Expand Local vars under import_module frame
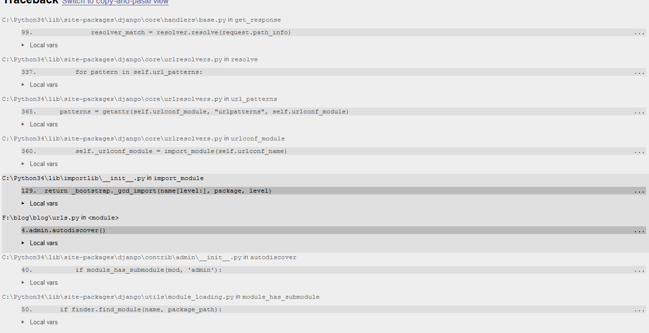This screenshot has width=649, height=333. 43,203
